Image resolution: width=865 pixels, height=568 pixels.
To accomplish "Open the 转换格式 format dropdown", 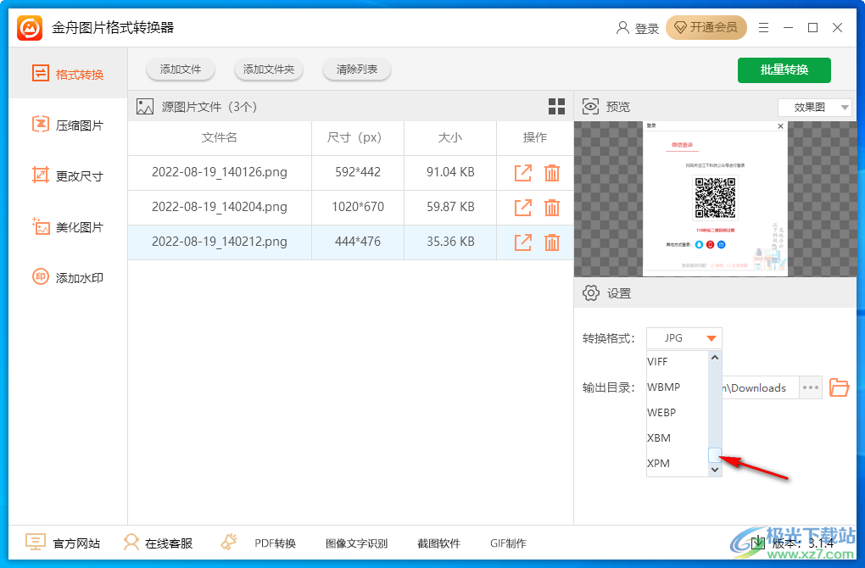I will 684,337.
